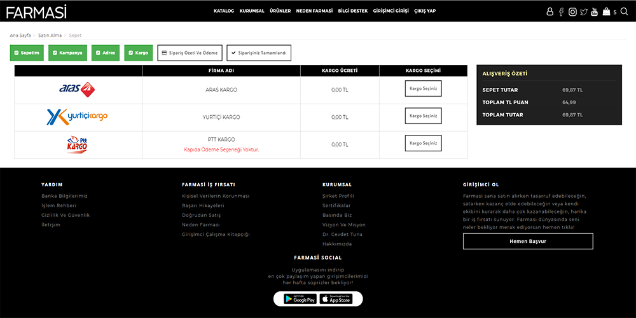
Task: Choose PTT Kargo with Kargo Seçiniz
Action: (423, 143)
